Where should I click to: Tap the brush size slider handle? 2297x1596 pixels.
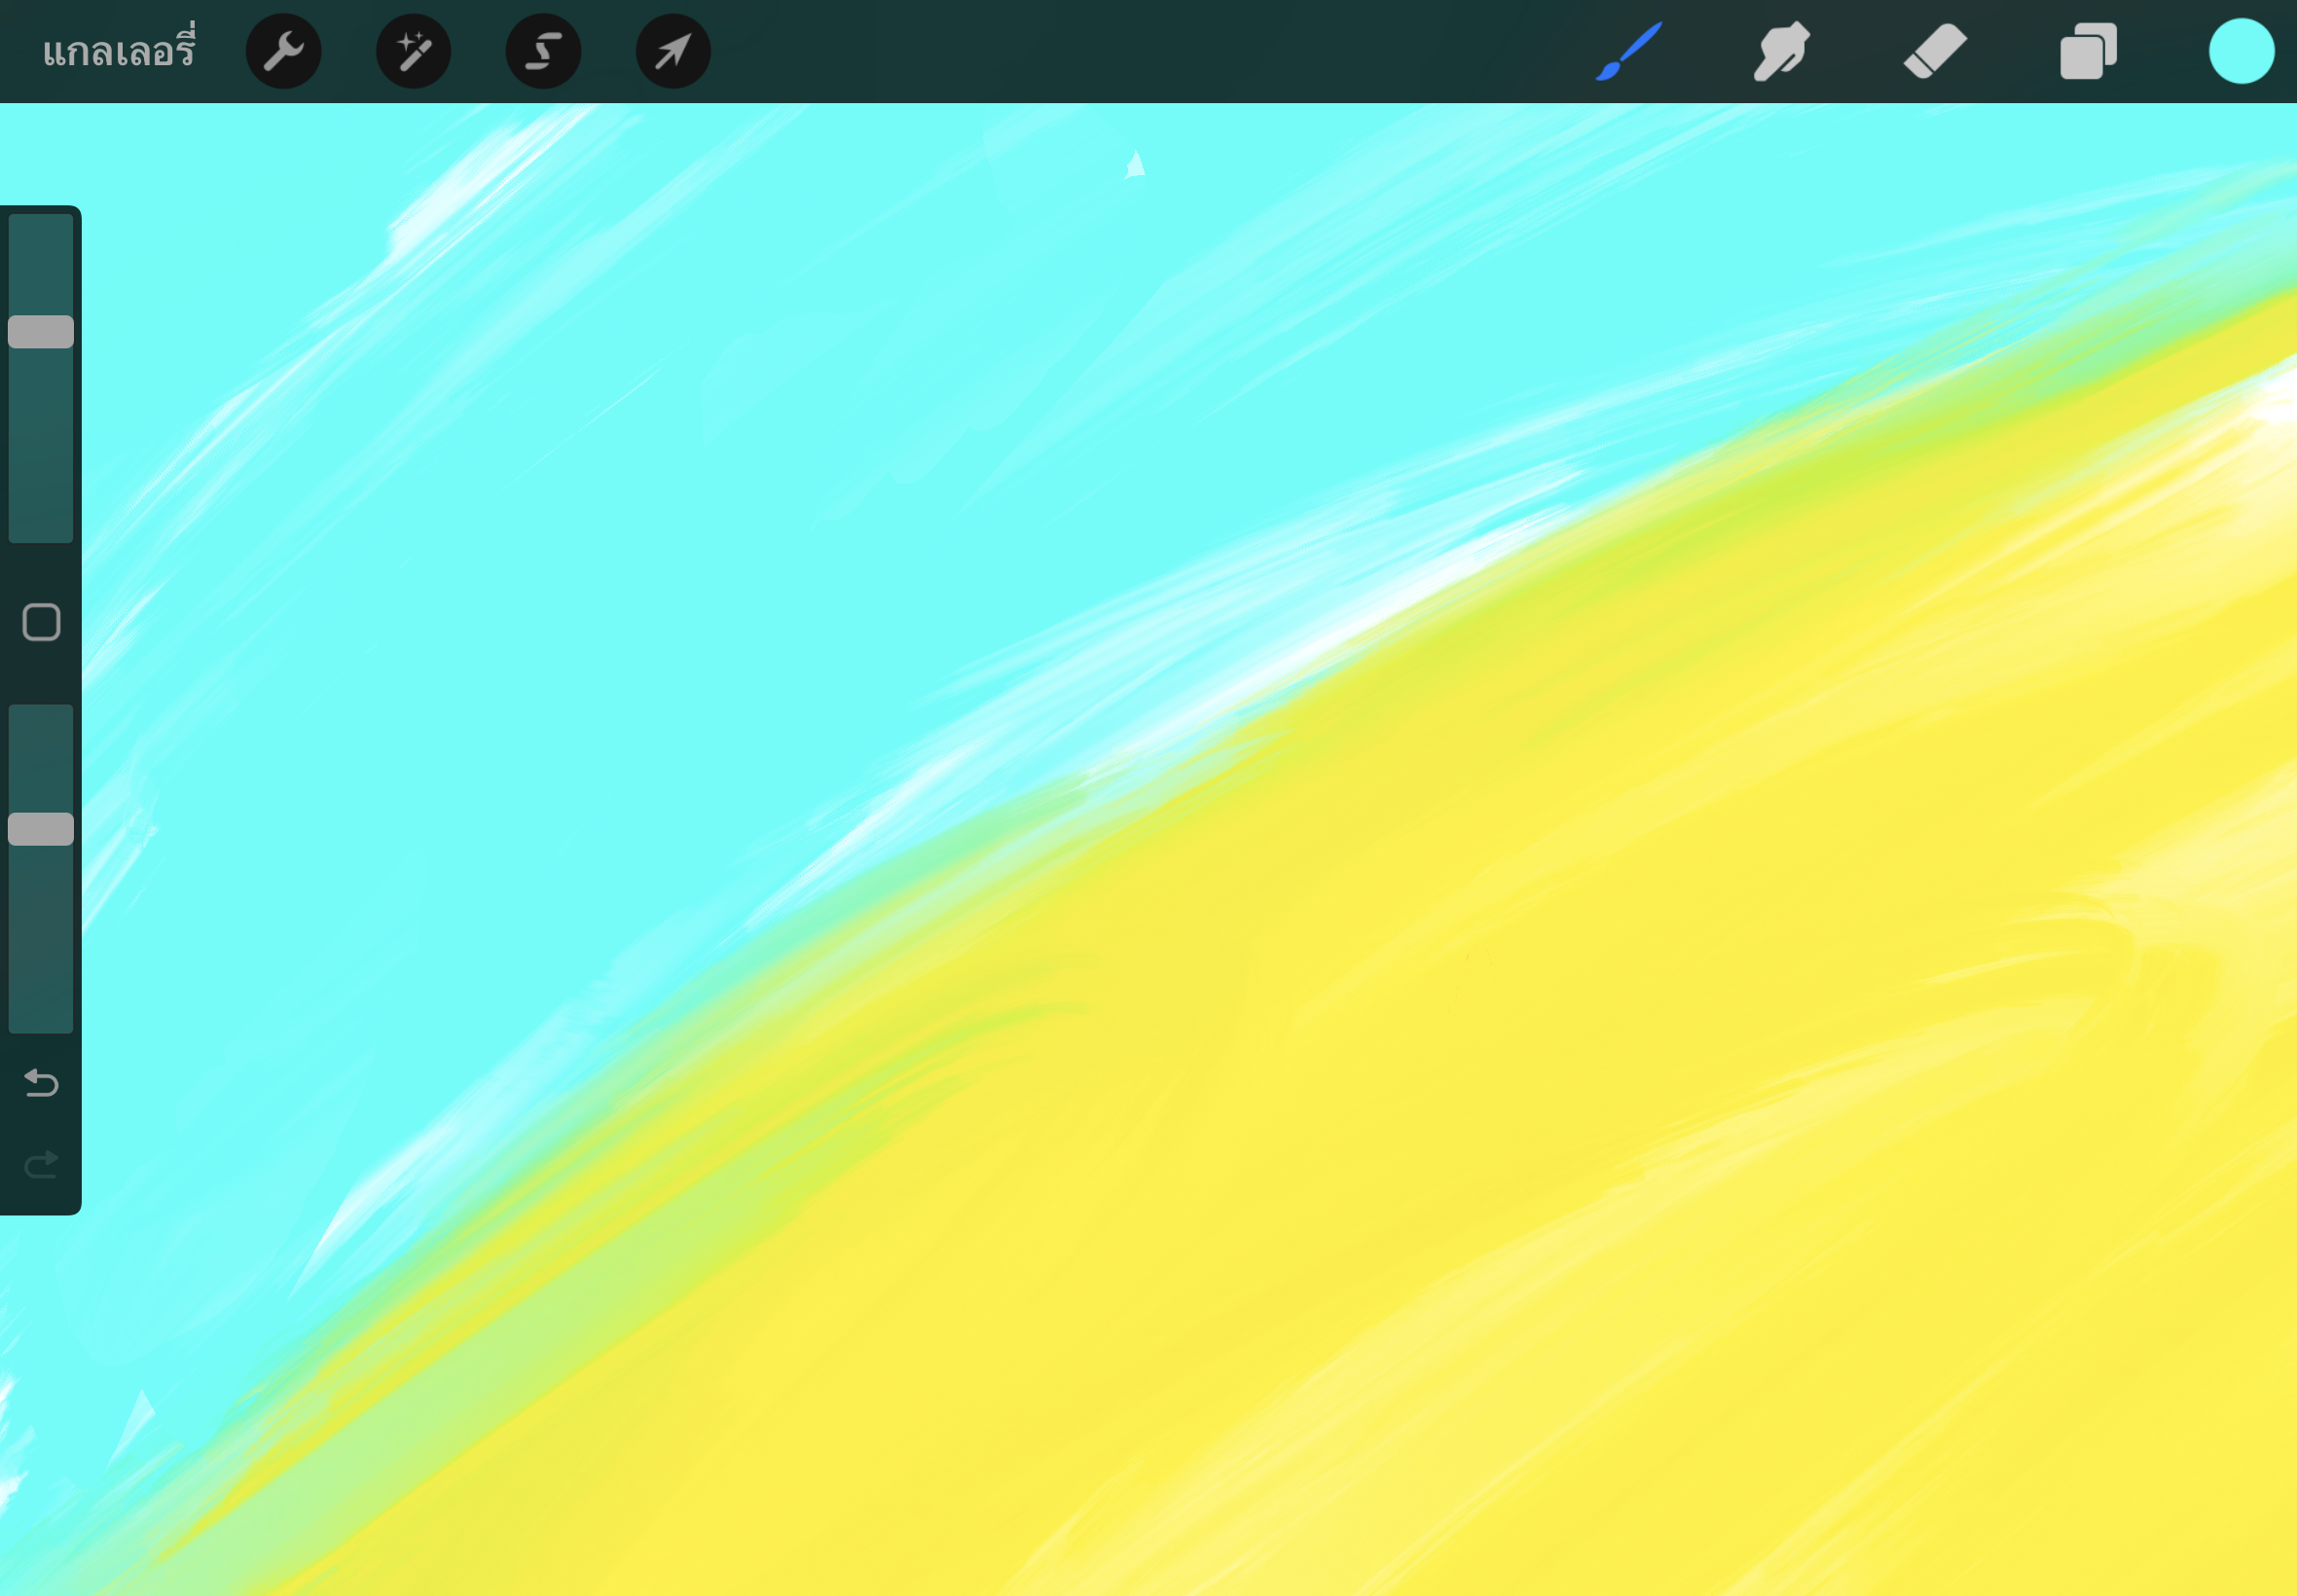click(x=41, y=331)
